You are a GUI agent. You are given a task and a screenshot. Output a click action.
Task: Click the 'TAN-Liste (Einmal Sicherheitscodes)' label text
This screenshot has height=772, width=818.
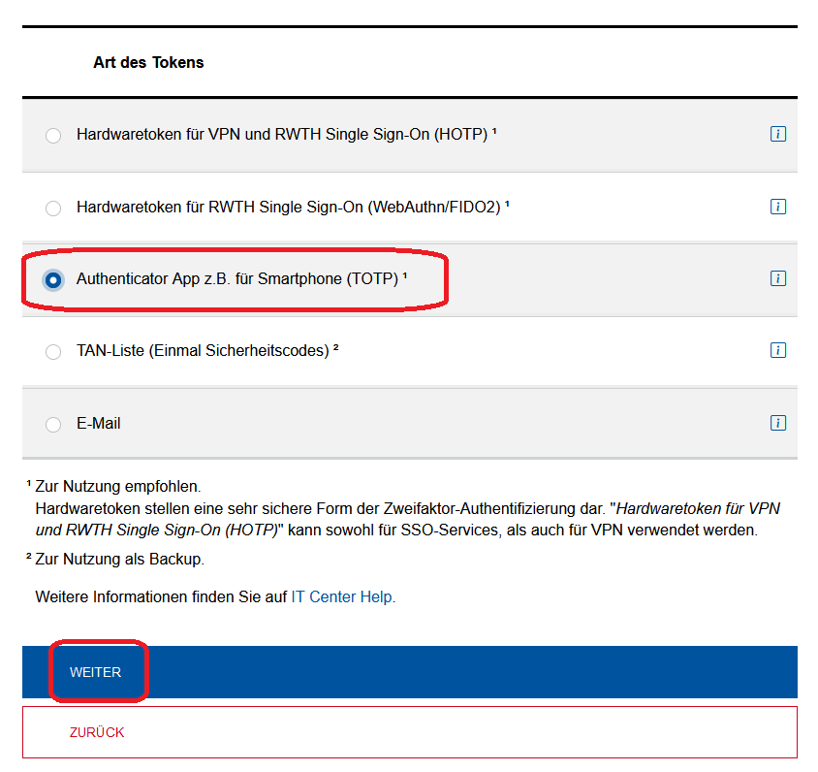click(204, 351)
